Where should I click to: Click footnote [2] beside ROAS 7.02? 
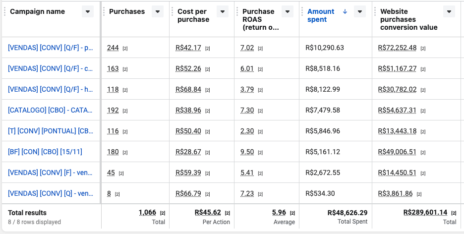(260, 49)
